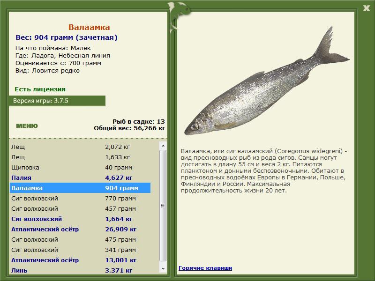This screenshot has width=375, height=281.
Task: Open the МЕНЮ button
Action: click(x=27, y=126)
